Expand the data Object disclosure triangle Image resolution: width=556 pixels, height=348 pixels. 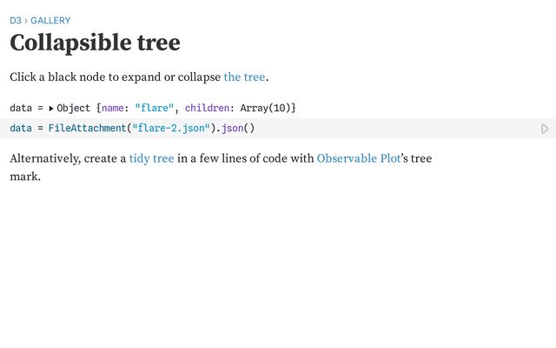(x=51, y=109)
